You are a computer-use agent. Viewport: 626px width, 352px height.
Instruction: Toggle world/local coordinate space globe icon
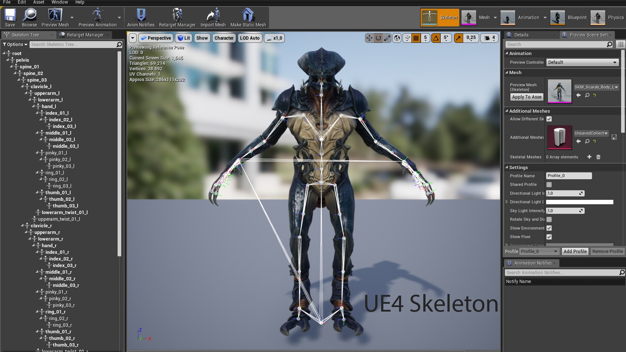coord(397,38)
